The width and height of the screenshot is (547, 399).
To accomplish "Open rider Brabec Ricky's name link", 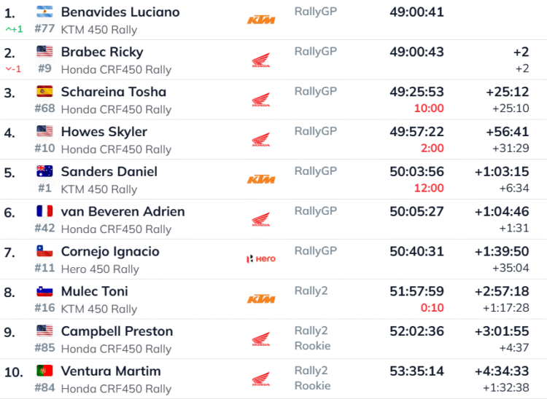I will coord(101,52).
